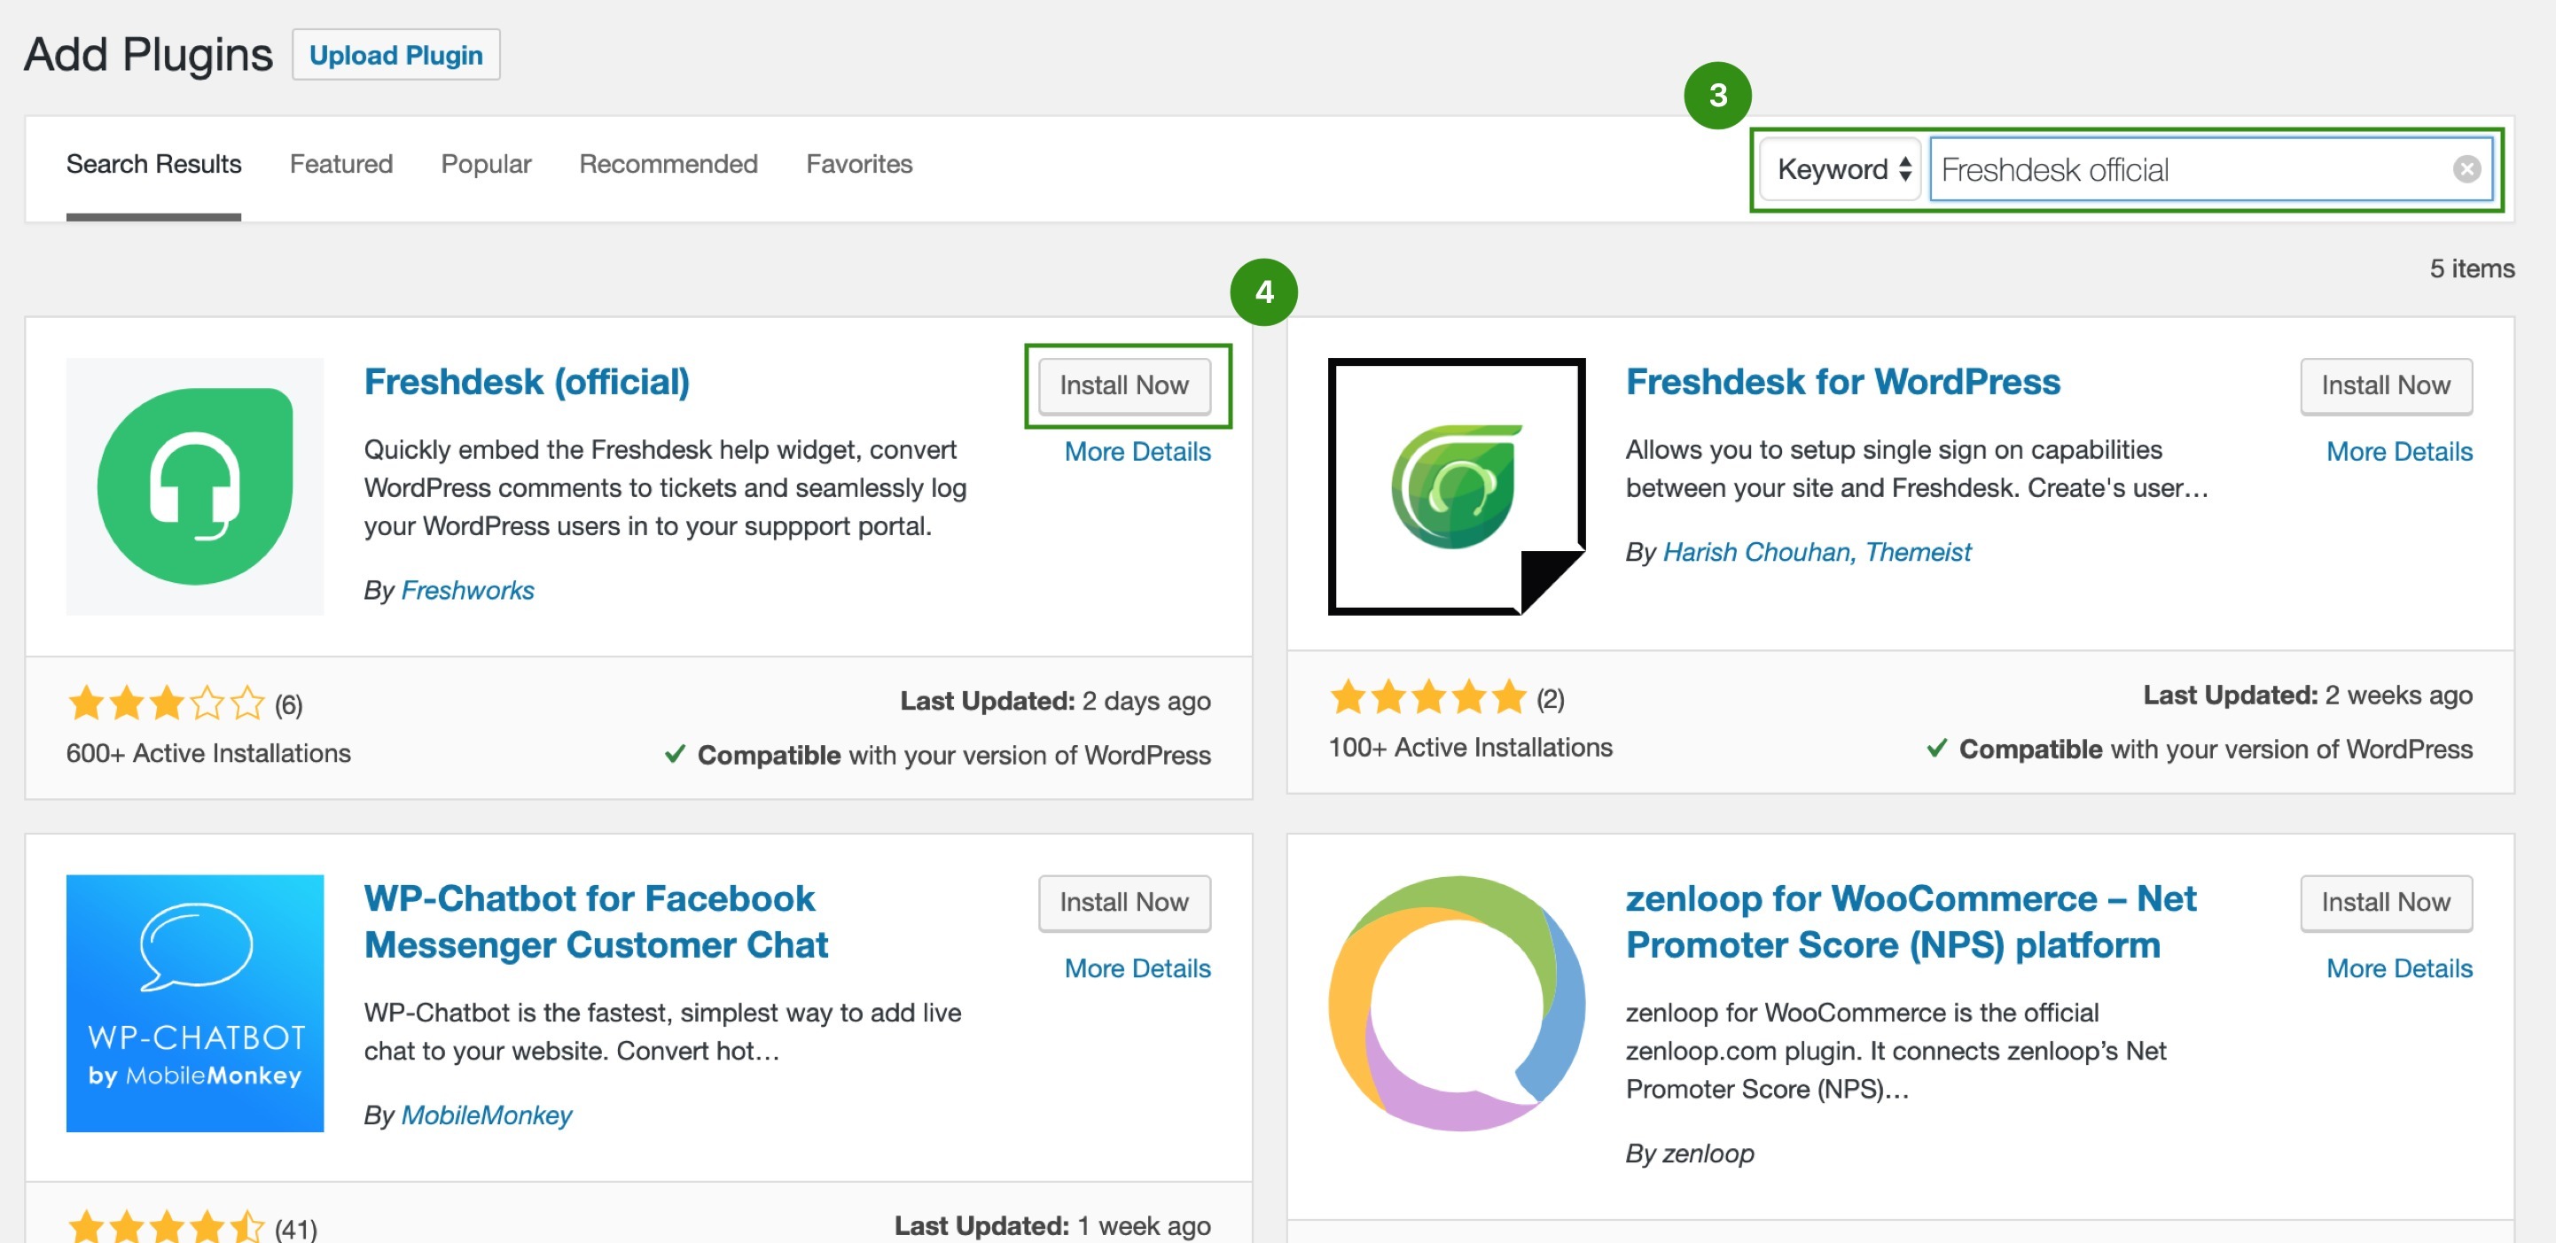Open the Recommended tab
The height and width of the screenshot is (1243, 2556).
pyautogui.click(x=668, y=164)
